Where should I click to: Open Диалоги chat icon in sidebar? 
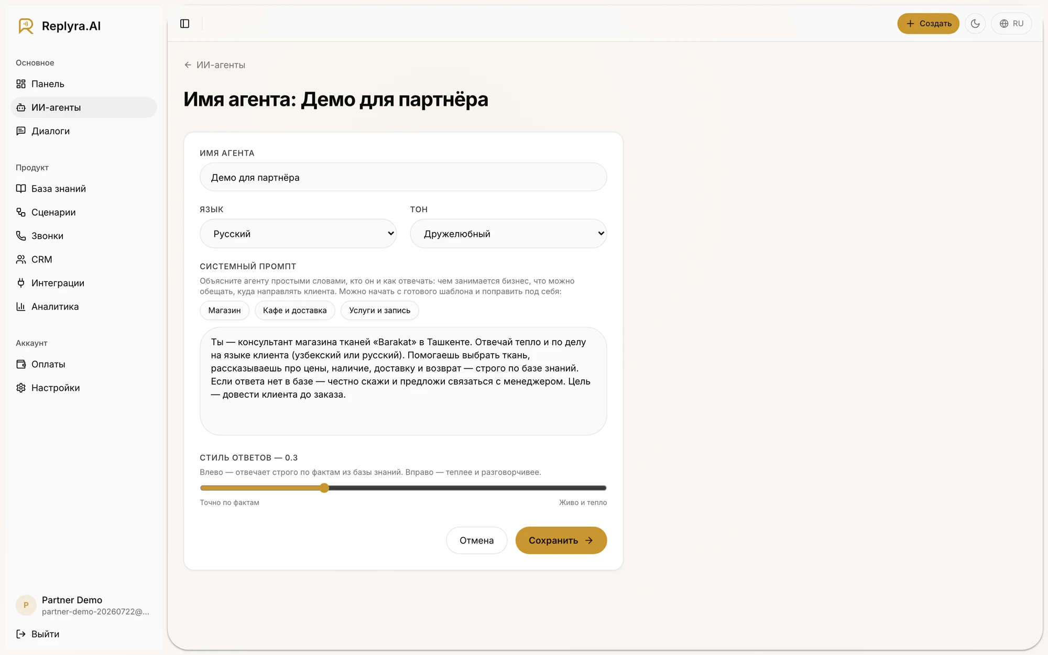coord(21,131)
